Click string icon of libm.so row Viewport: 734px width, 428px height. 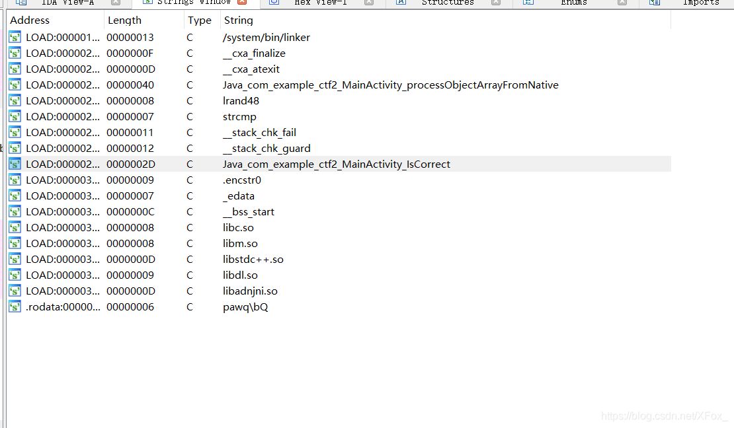(15, 244)
